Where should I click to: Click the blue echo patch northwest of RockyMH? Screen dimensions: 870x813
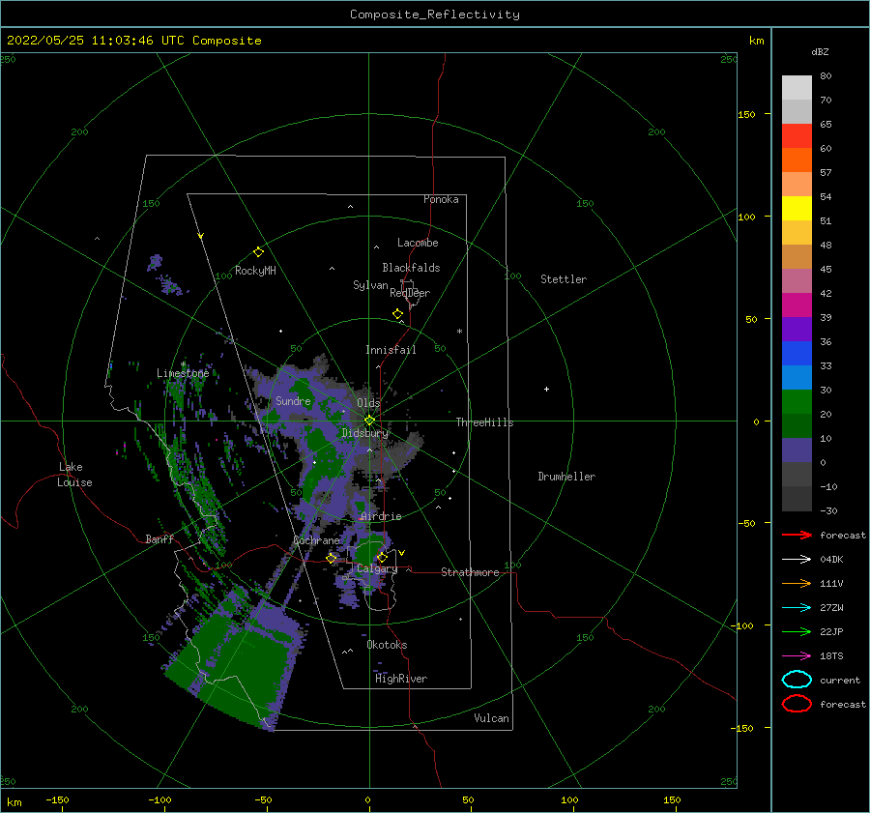tap(155, 261)
